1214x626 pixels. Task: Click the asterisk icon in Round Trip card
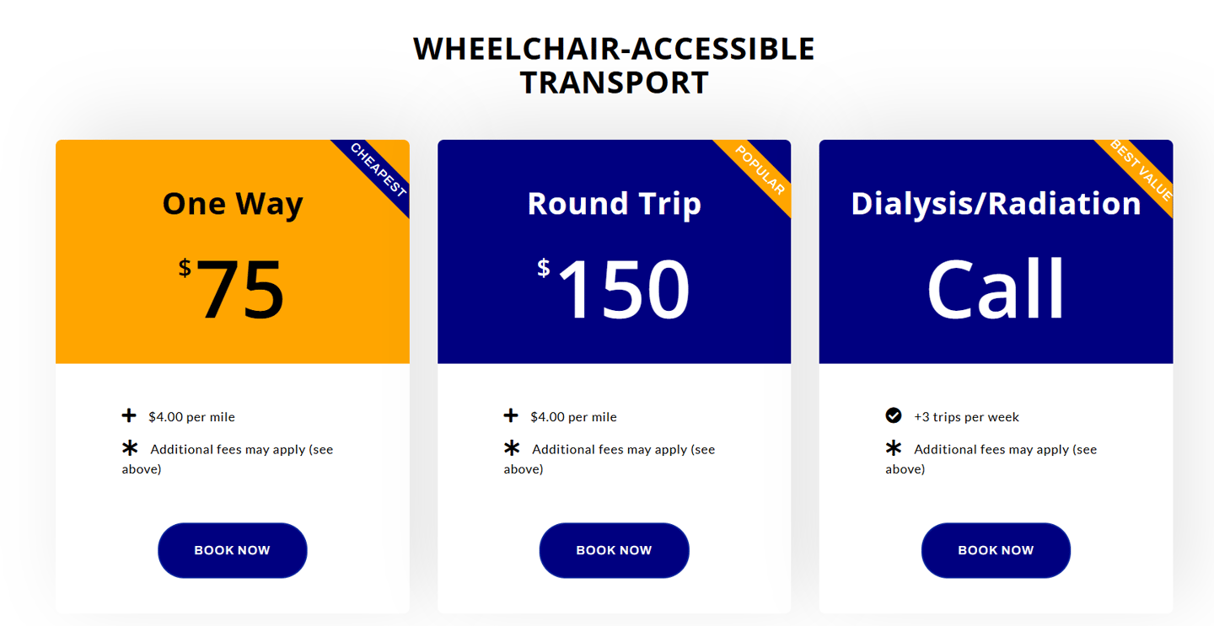click(x=512, y=448)
